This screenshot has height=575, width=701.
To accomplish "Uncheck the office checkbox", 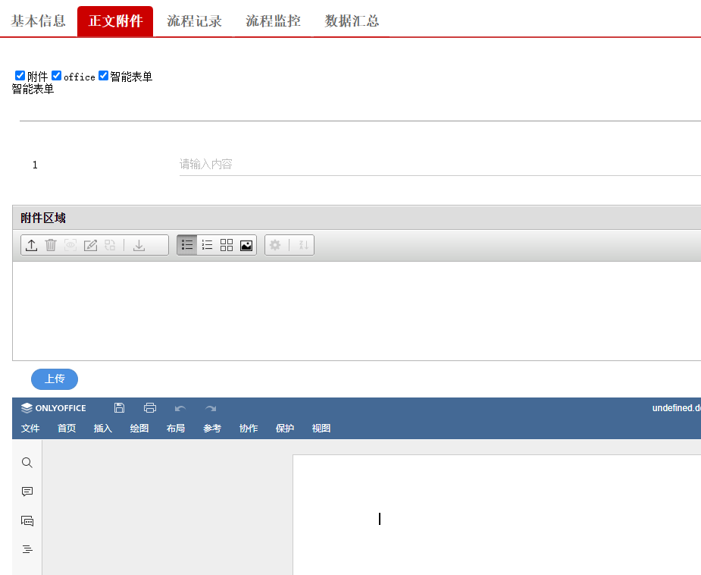I will point(56,76).
